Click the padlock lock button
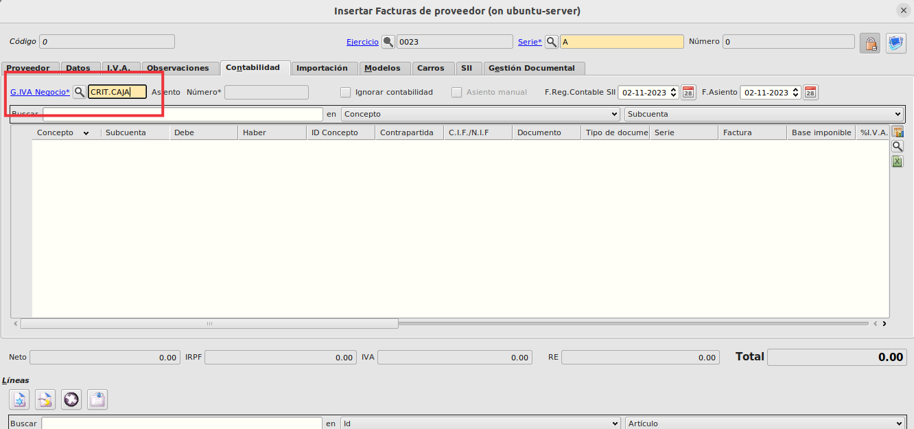 point(870,43)
